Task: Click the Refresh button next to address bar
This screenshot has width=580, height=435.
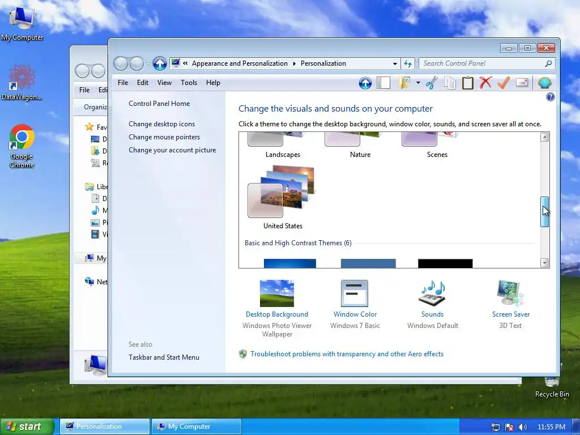Action: [x=408, y=63]
